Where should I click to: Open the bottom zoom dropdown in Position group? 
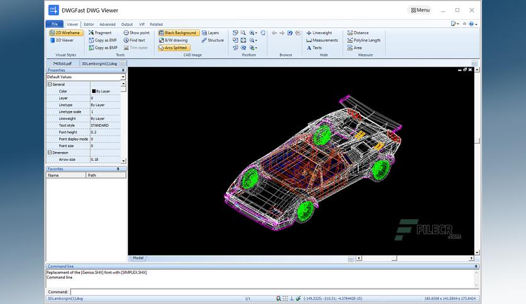tap(256, 48)
